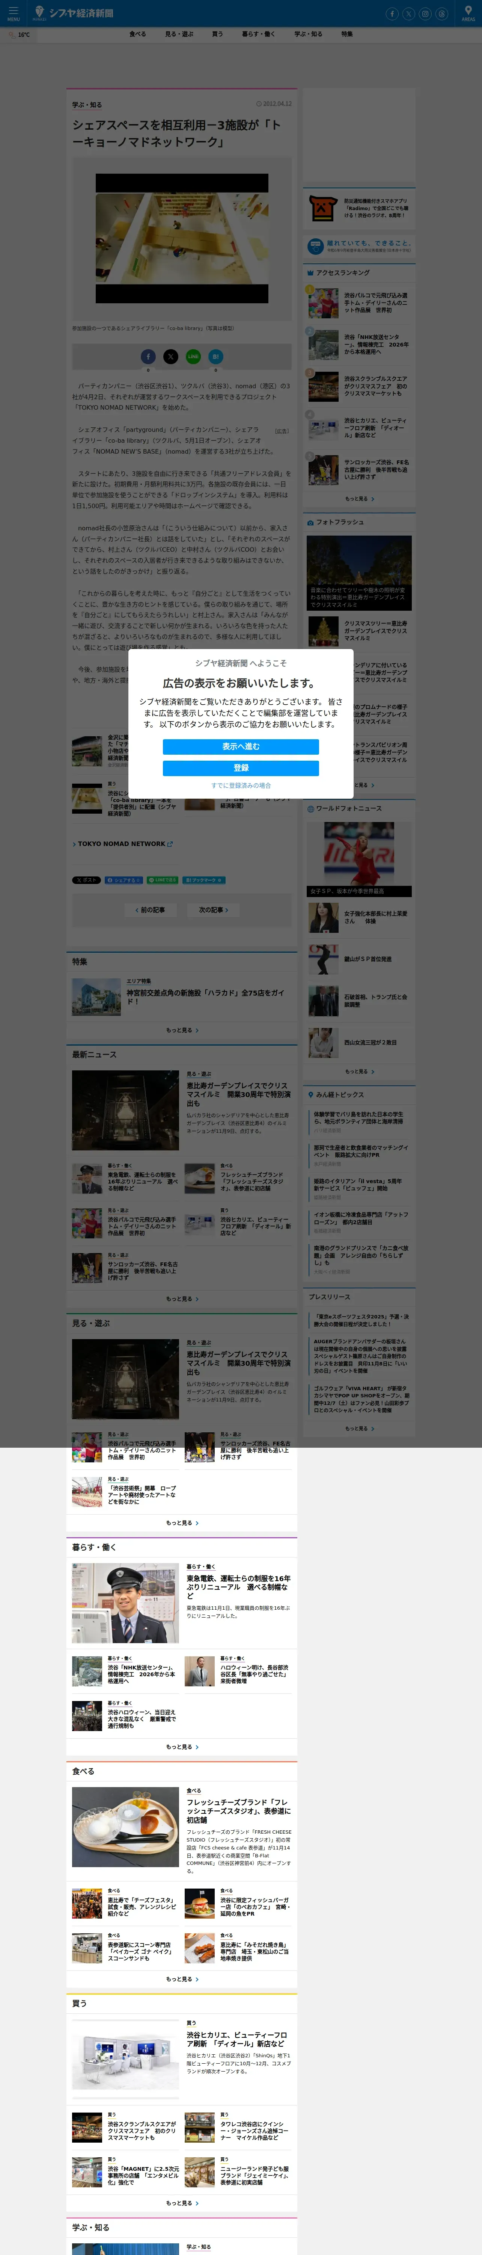Open 渋谷ヒカリエ、ビューティーフロア刷新 headline
The image size is (482, 2255).
(x=238, y=2039)
